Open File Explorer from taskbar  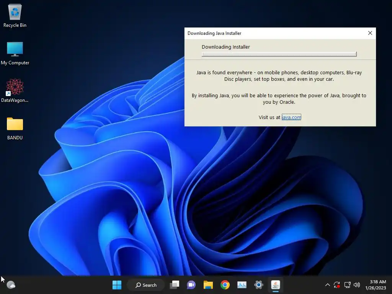click(x=208, y=285)
